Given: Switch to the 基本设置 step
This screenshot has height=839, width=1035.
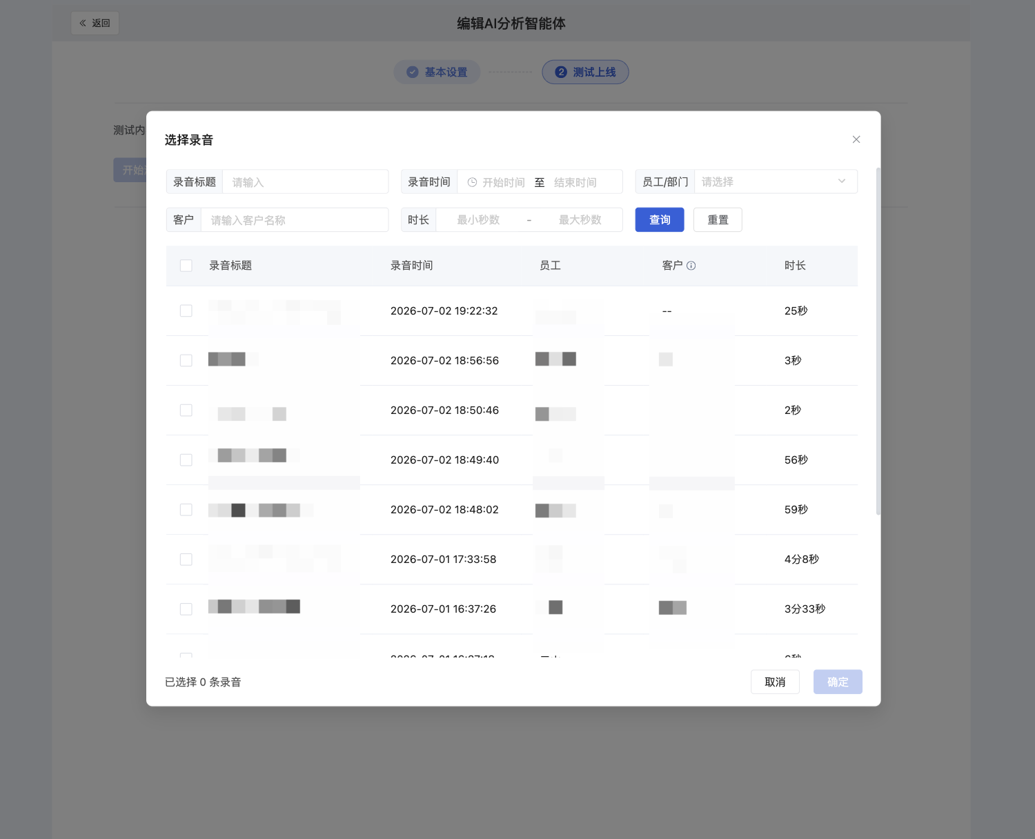Looking at the screenshot, I should [437, 72].
